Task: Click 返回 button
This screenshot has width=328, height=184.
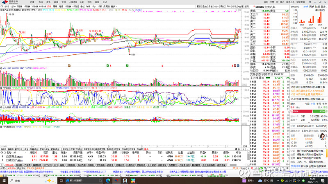Action: click(x=247, y=7)
